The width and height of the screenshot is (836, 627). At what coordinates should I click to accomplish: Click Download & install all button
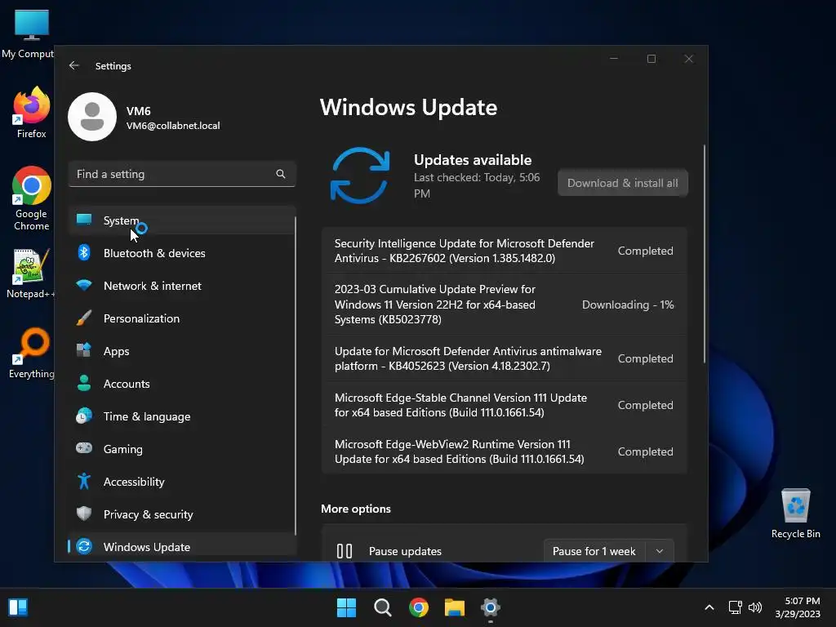(x=623, y=183)
